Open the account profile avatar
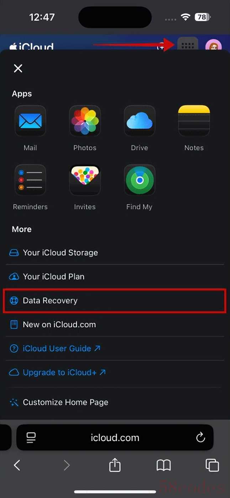The height and width of the screenshot is (498, 230). point(213,47)
